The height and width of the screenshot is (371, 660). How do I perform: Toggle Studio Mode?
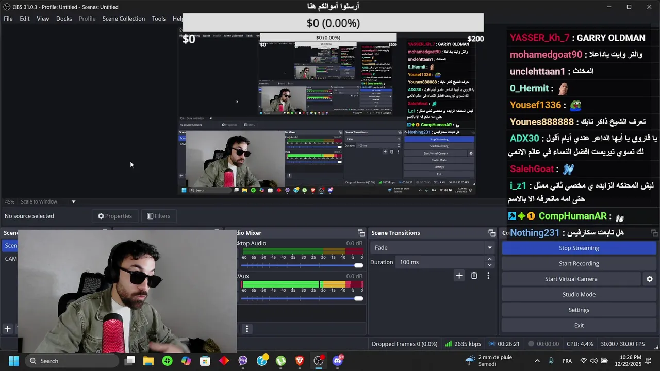tap(579, 294)
